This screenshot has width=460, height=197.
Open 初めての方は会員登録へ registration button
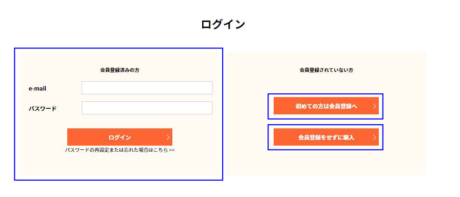pyautogui.click(x=326, y=106)
